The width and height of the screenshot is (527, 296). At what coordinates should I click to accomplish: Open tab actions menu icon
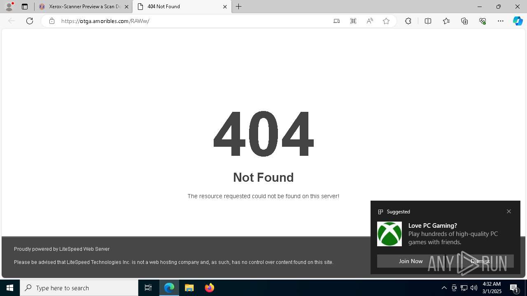25,7
